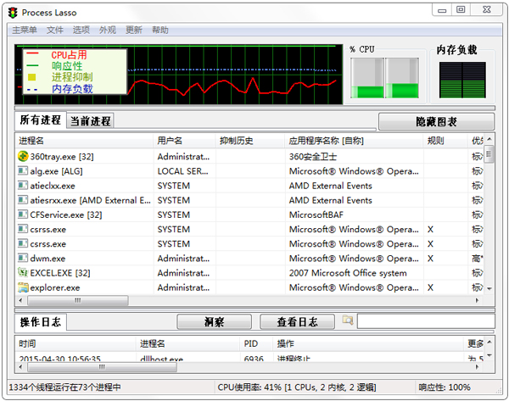Open the 帮助 menu
The height and width of the screenshot is (401, 509).
(x=160, y=31)
